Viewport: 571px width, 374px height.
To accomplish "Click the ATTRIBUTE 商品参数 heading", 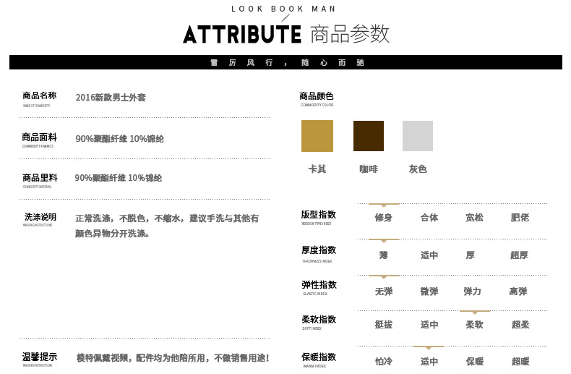I will click(x=286, y=34).
